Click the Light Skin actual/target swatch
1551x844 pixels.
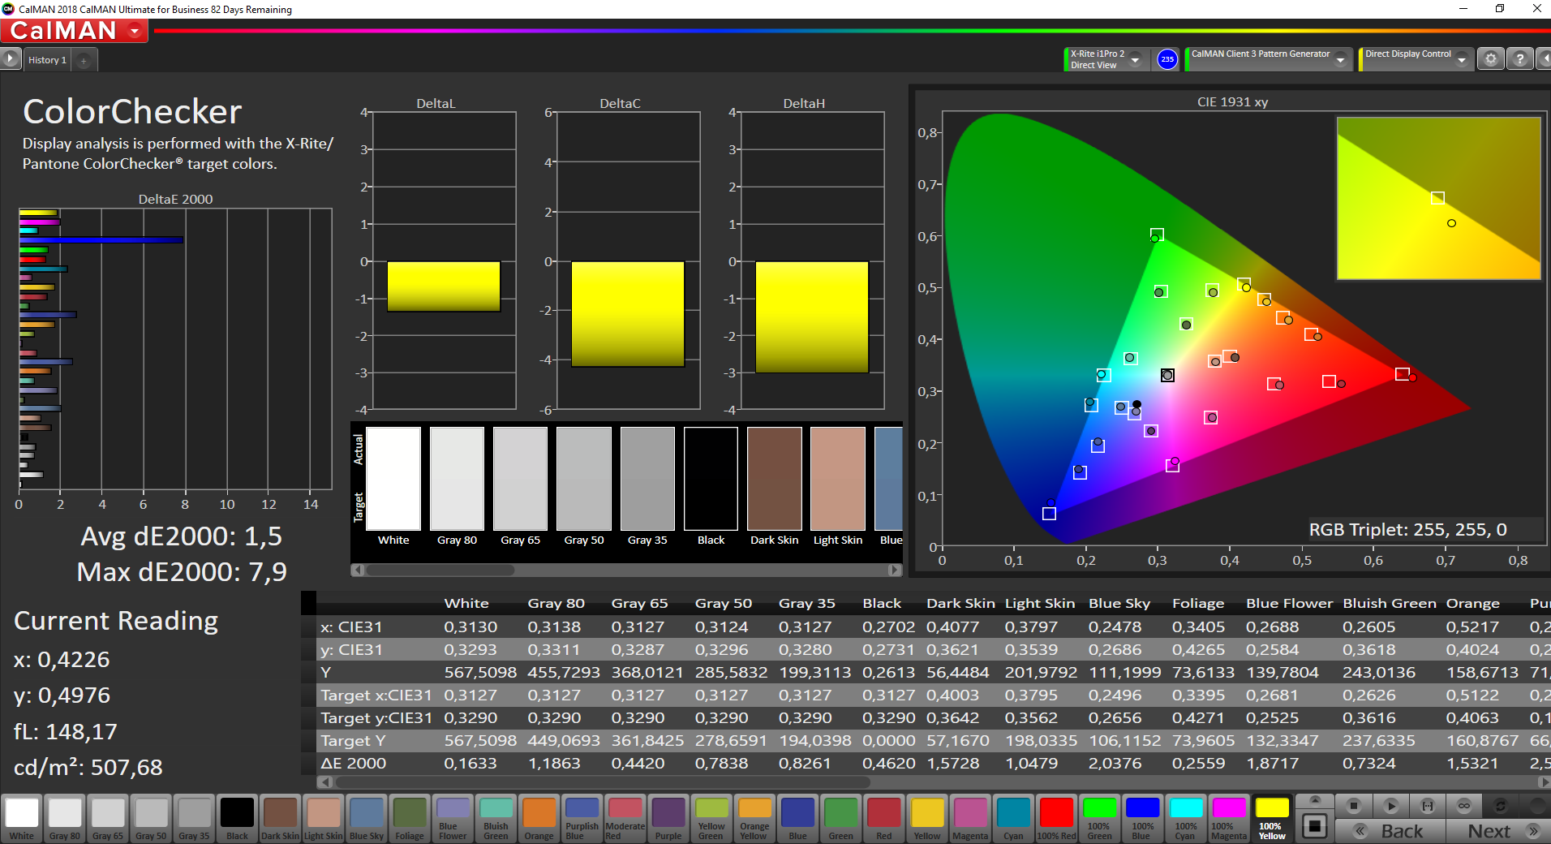(x=838, y=479)
